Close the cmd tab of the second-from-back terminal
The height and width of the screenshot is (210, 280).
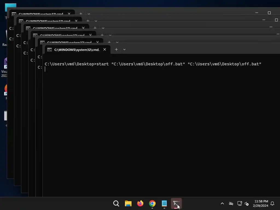point(76,21)
